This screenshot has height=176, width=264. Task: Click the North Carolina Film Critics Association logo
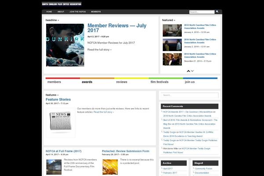pyautogui.click(x=62, y=4)
